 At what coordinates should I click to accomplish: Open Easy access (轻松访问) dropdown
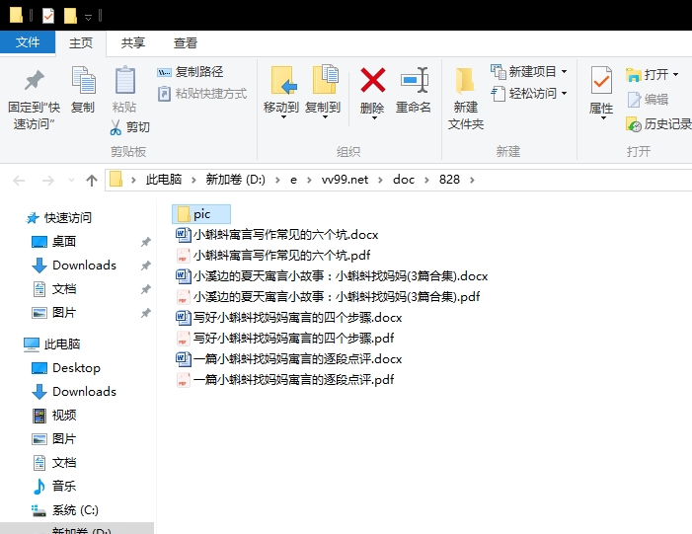point(529,94)
